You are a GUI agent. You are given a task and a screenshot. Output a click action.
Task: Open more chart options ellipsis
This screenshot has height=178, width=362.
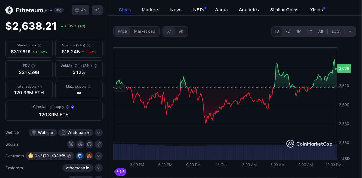[x=351, y=31]
